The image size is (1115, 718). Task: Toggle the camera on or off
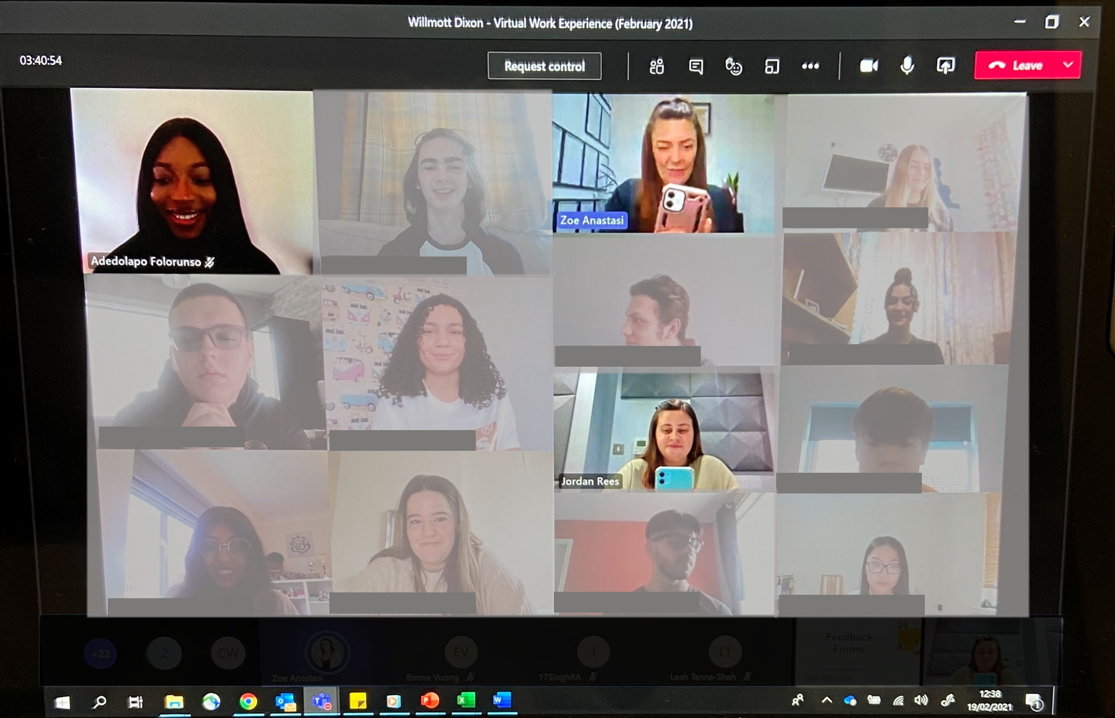tap(869, 66)
